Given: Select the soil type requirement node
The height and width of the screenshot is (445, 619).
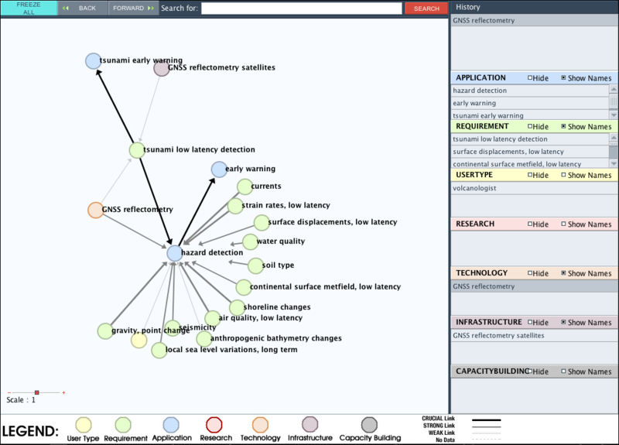Looking at the screenshot, I should click(255, 265).
